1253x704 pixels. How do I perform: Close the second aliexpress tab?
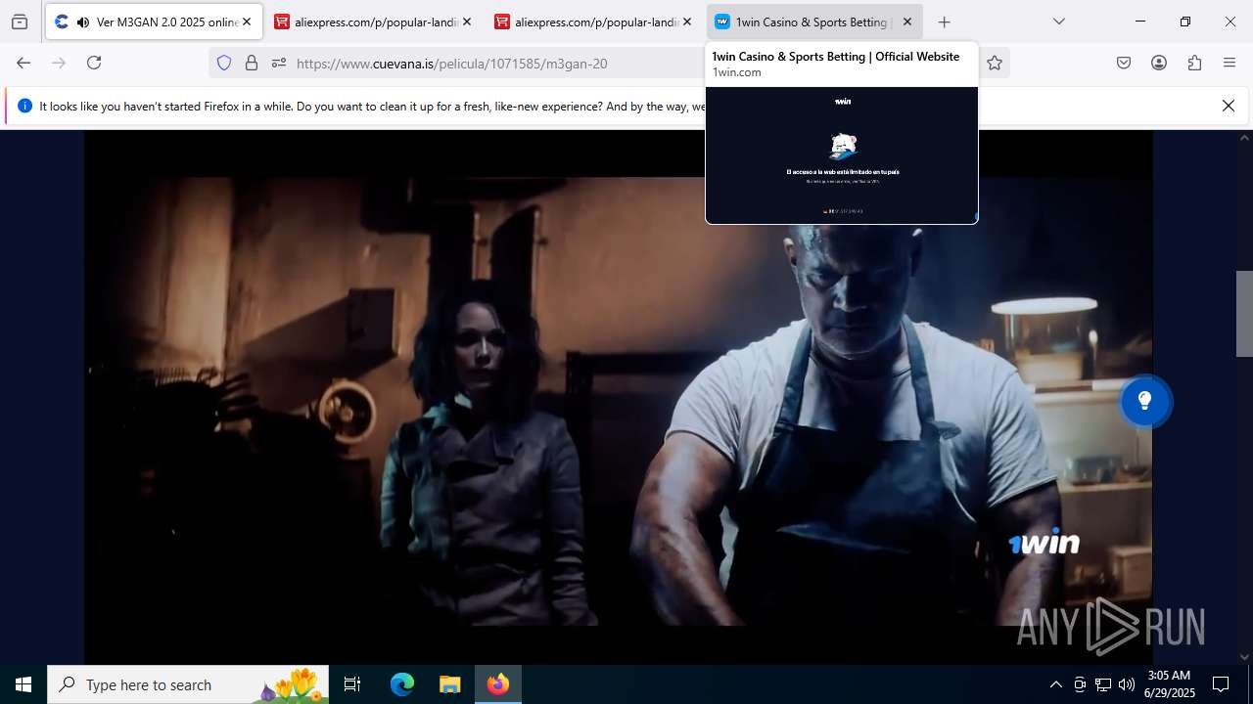[687, 22]
